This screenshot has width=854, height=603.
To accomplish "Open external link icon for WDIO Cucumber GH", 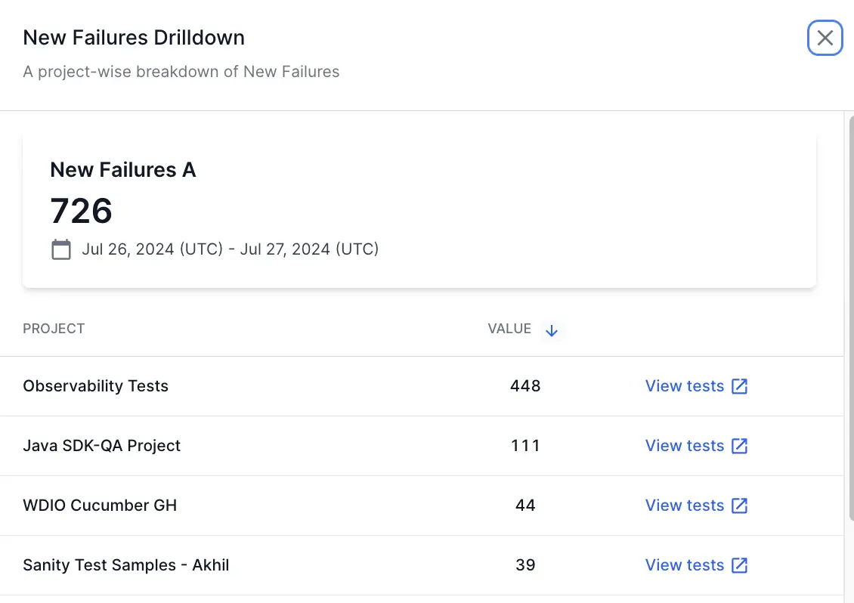I will coord(739,506).
